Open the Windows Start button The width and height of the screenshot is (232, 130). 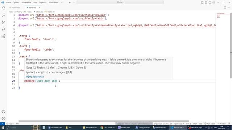coord(3,127)
